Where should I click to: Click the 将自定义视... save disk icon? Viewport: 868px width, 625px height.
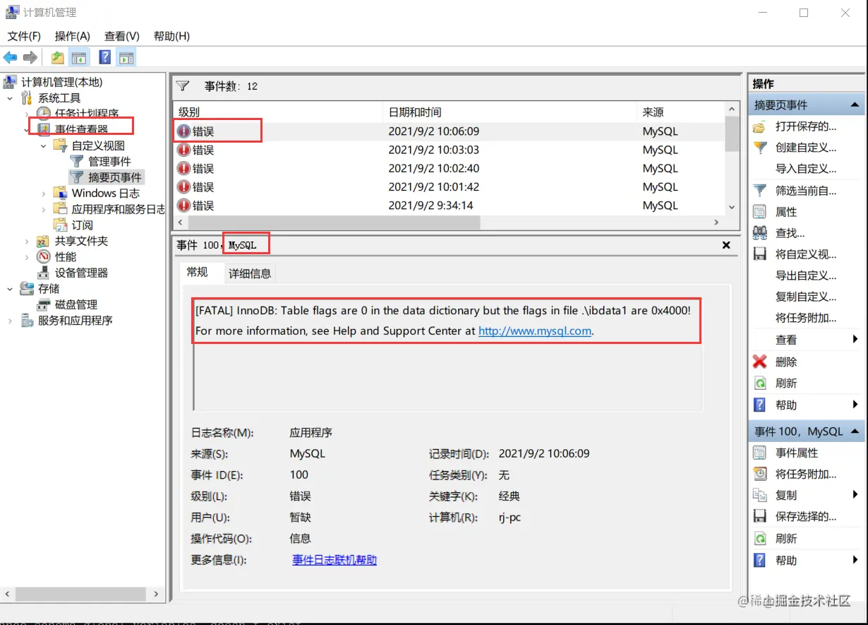(x=760, y=254)
